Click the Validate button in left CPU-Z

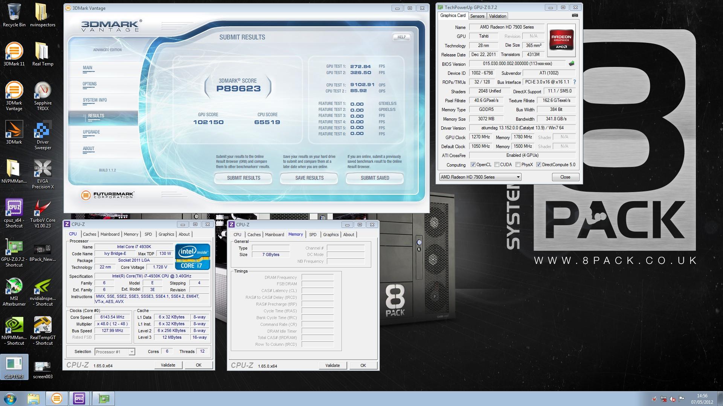click(x=168, y=365)
